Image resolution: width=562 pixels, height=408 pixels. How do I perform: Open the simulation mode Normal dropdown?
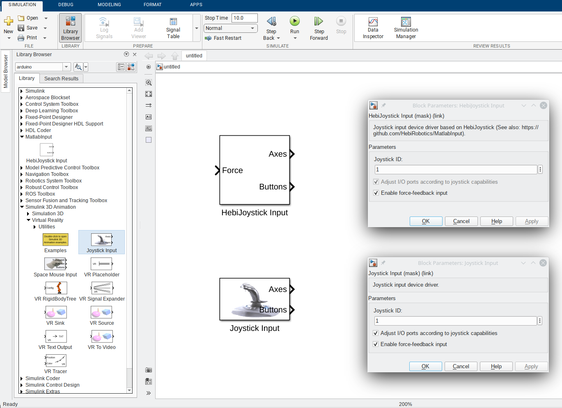pyautogui.click(x=231, y=28)
